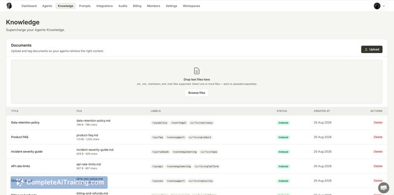Open the Integrations tab
The image size is (394, 195).
pos(104,6)
